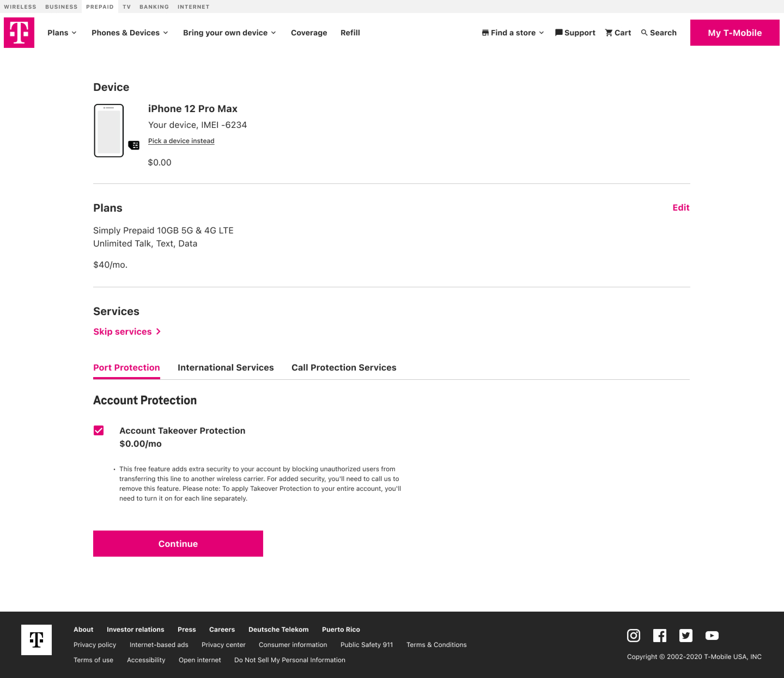Open the Twitter icon in footer
The image size is (784, 678).
click(686, 636)
